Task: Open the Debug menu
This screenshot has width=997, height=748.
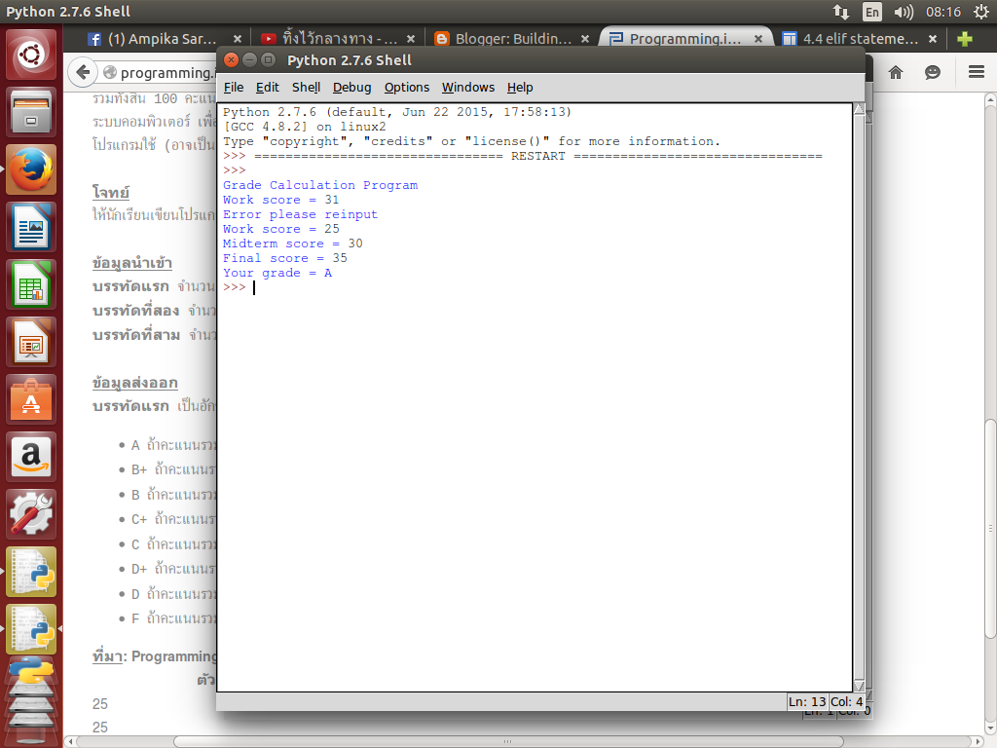Action: click(x=351, y=87)
